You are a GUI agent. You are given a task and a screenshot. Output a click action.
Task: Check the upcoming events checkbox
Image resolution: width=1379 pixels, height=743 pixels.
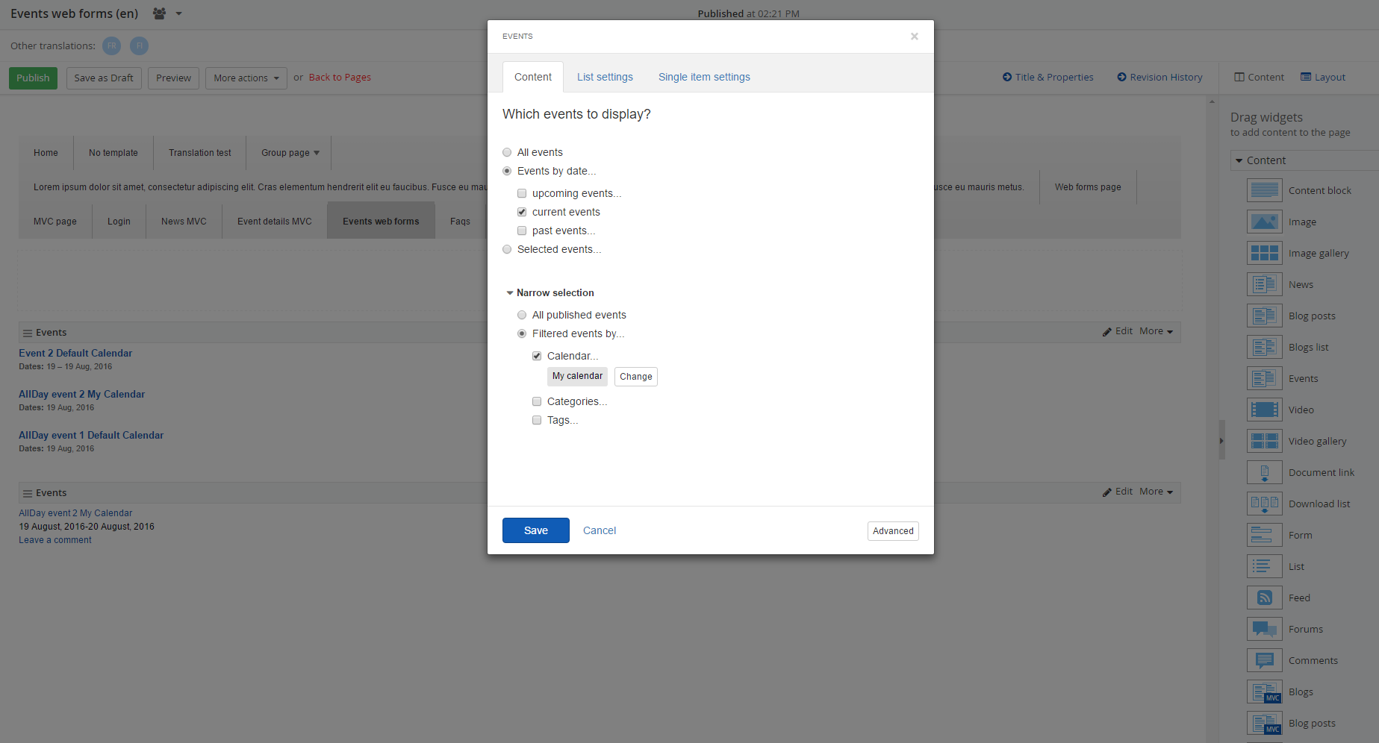point(522,193)
